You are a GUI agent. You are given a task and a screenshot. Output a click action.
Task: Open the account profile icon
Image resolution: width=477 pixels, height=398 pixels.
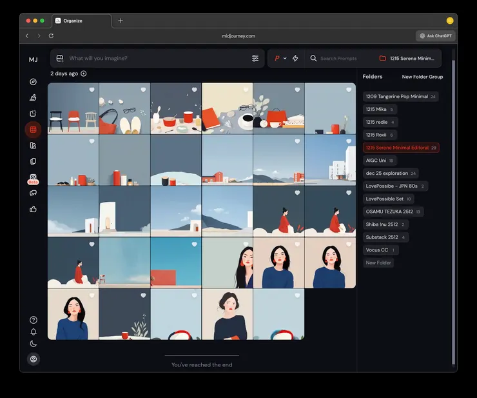[34, 359]
